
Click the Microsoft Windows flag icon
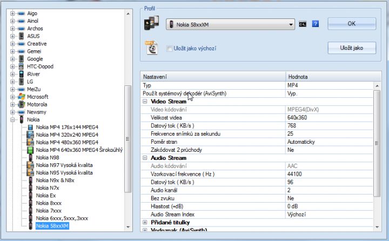(22, 97)
